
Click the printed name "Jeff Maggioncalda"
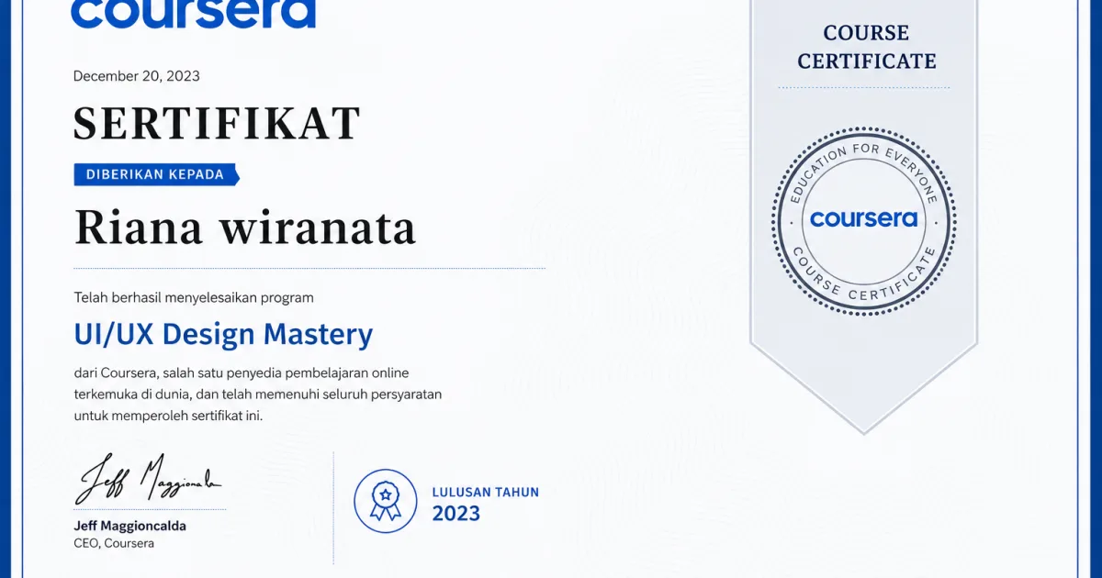pos(129,526)
